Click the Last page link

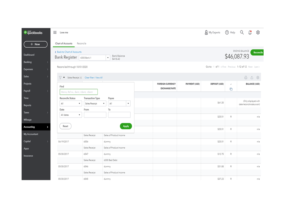(257, 67)
